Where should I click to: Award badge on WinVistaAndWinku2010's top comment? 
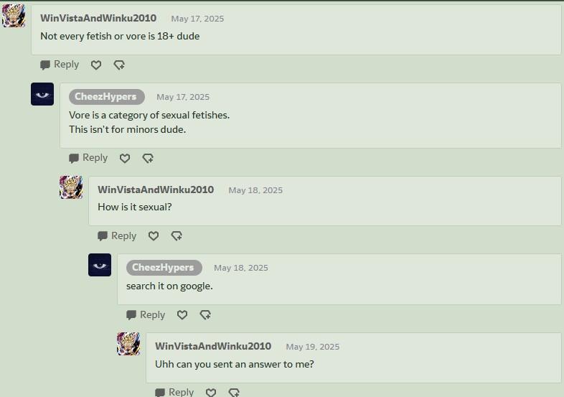pyautogui.click(x=119, y=65)
